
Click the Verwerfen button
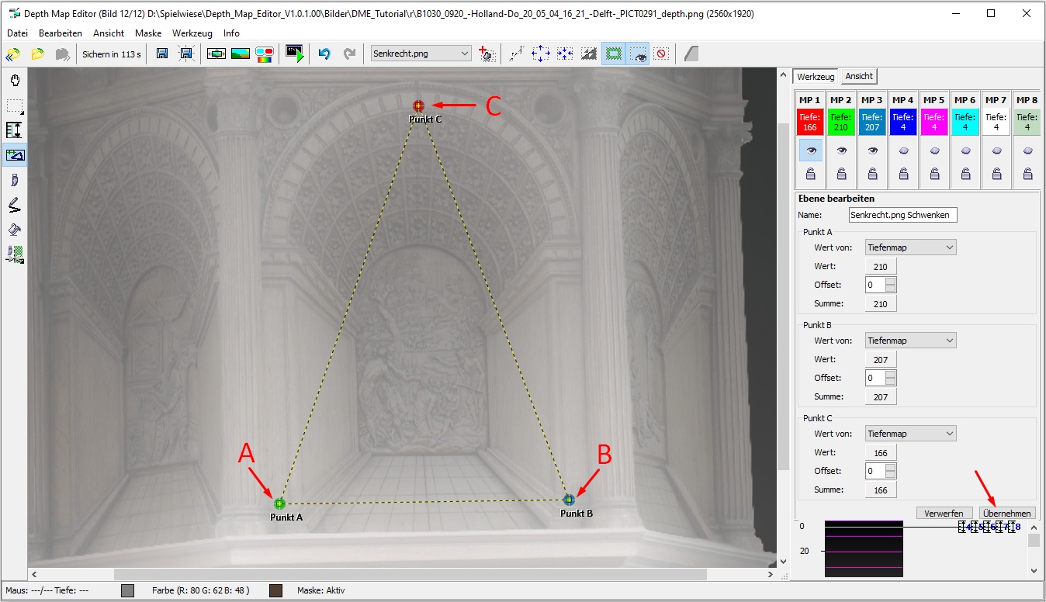click(x=944, y=514)
